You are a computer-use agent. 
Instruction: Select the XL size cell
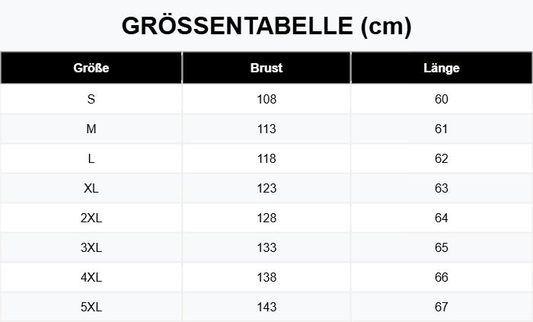(x=91, y=188)
